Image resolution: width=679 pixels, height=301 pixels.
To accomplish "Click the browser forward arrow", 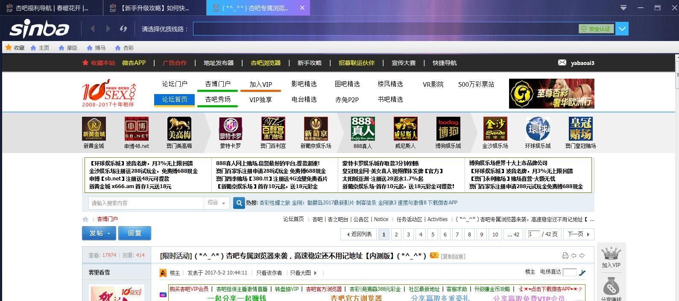I will 108,29.
